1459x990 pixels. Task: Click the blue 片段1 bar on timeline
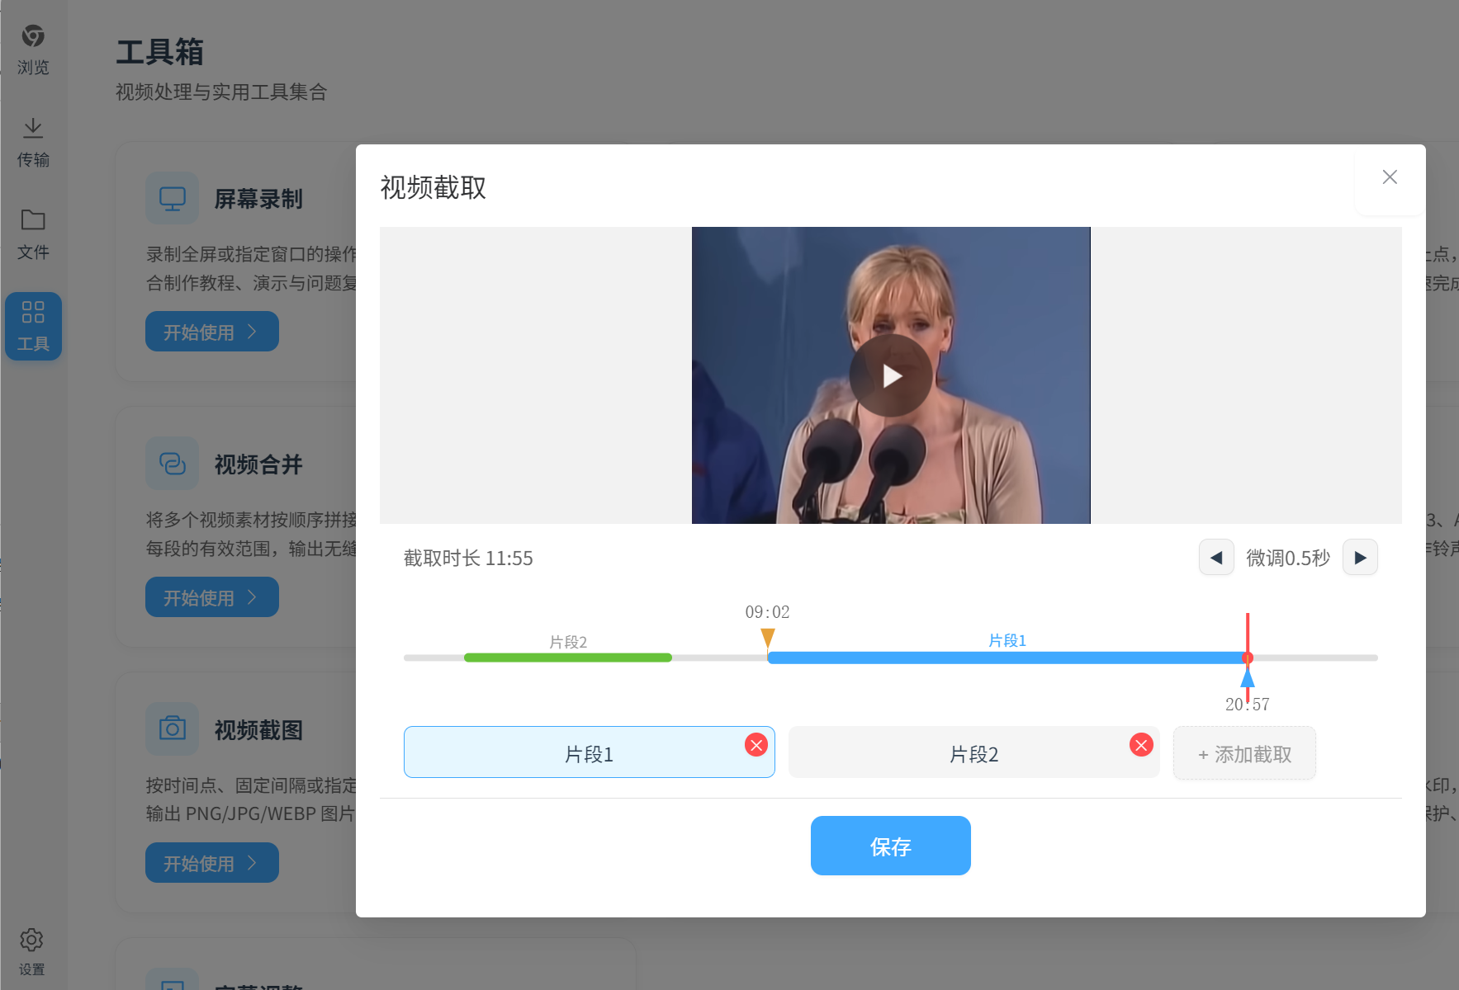(1007, 658)
